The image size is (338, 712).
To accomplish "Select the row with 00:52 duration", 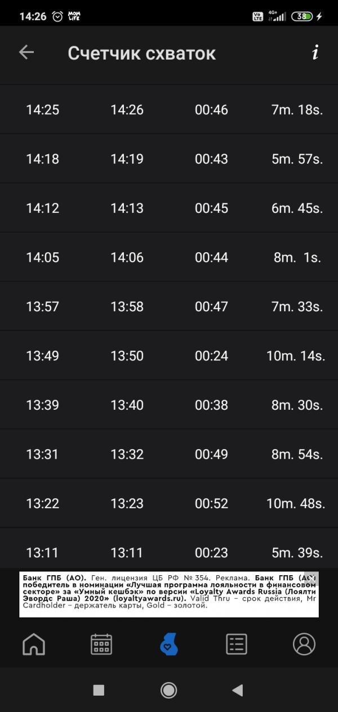I will point(169,503).
